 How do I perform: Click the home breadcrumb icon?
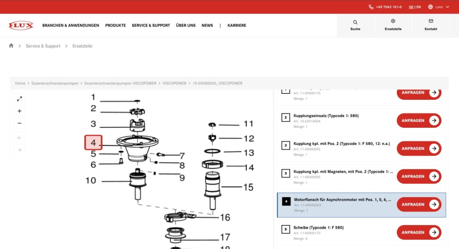(x=11, y=45)
